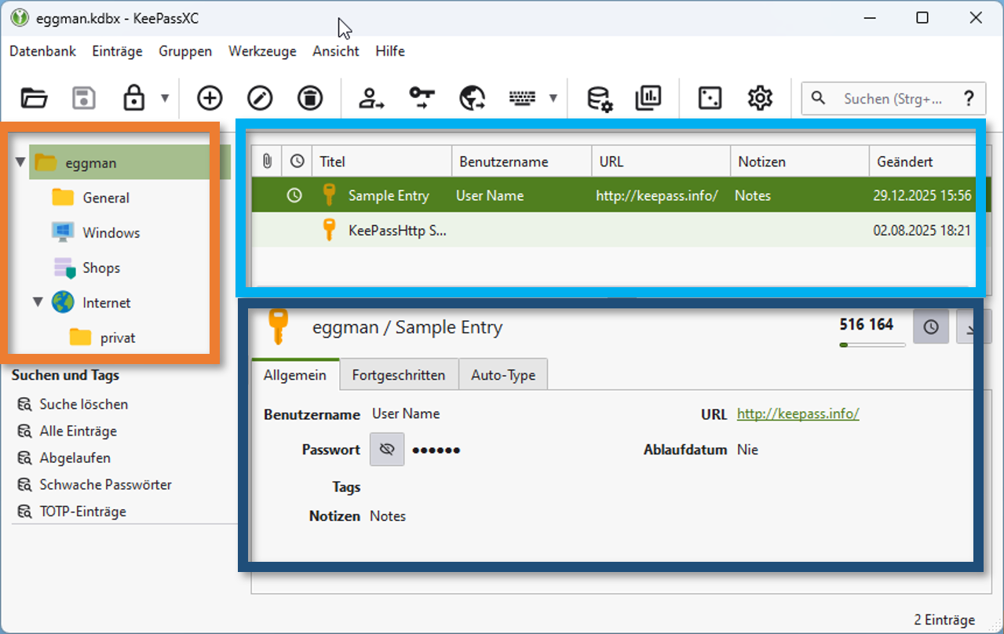Show Schwache Passwörter entries
This screenshot has width=1004, height=634.
pyautogui.click(x=105, y=484)
